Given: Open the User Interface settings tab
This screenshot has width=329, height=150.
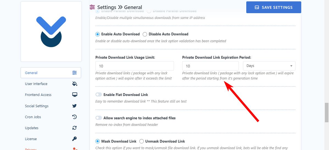Looking at the screenshot, I should tap(36, 84).
